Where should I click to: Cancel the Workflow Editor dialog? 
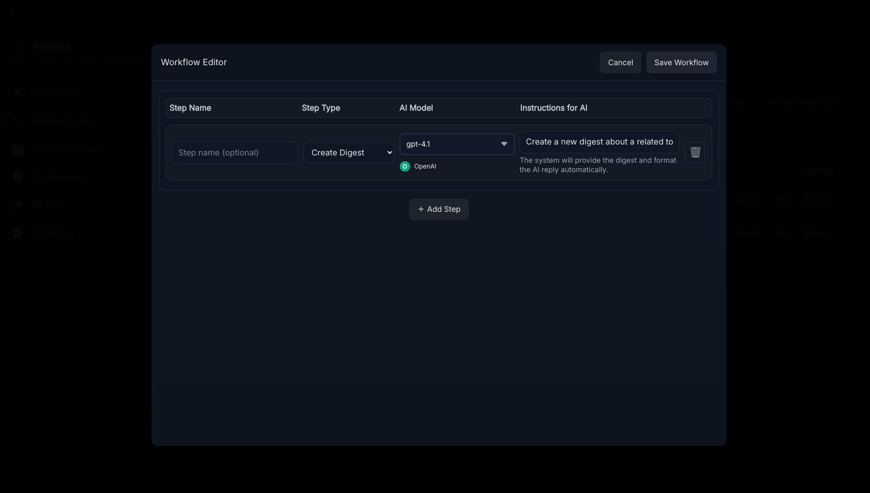pyautogui.click(x=620, y=63)
